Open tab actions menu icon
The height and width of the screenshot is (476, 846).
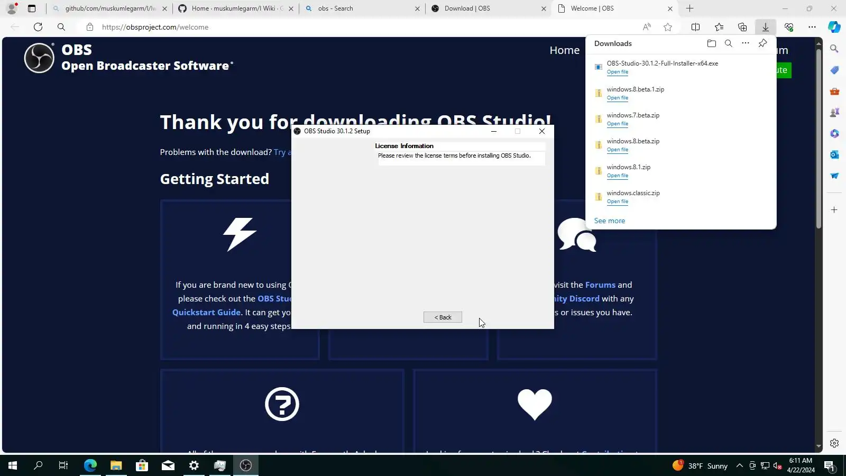(x=32, y=8)
